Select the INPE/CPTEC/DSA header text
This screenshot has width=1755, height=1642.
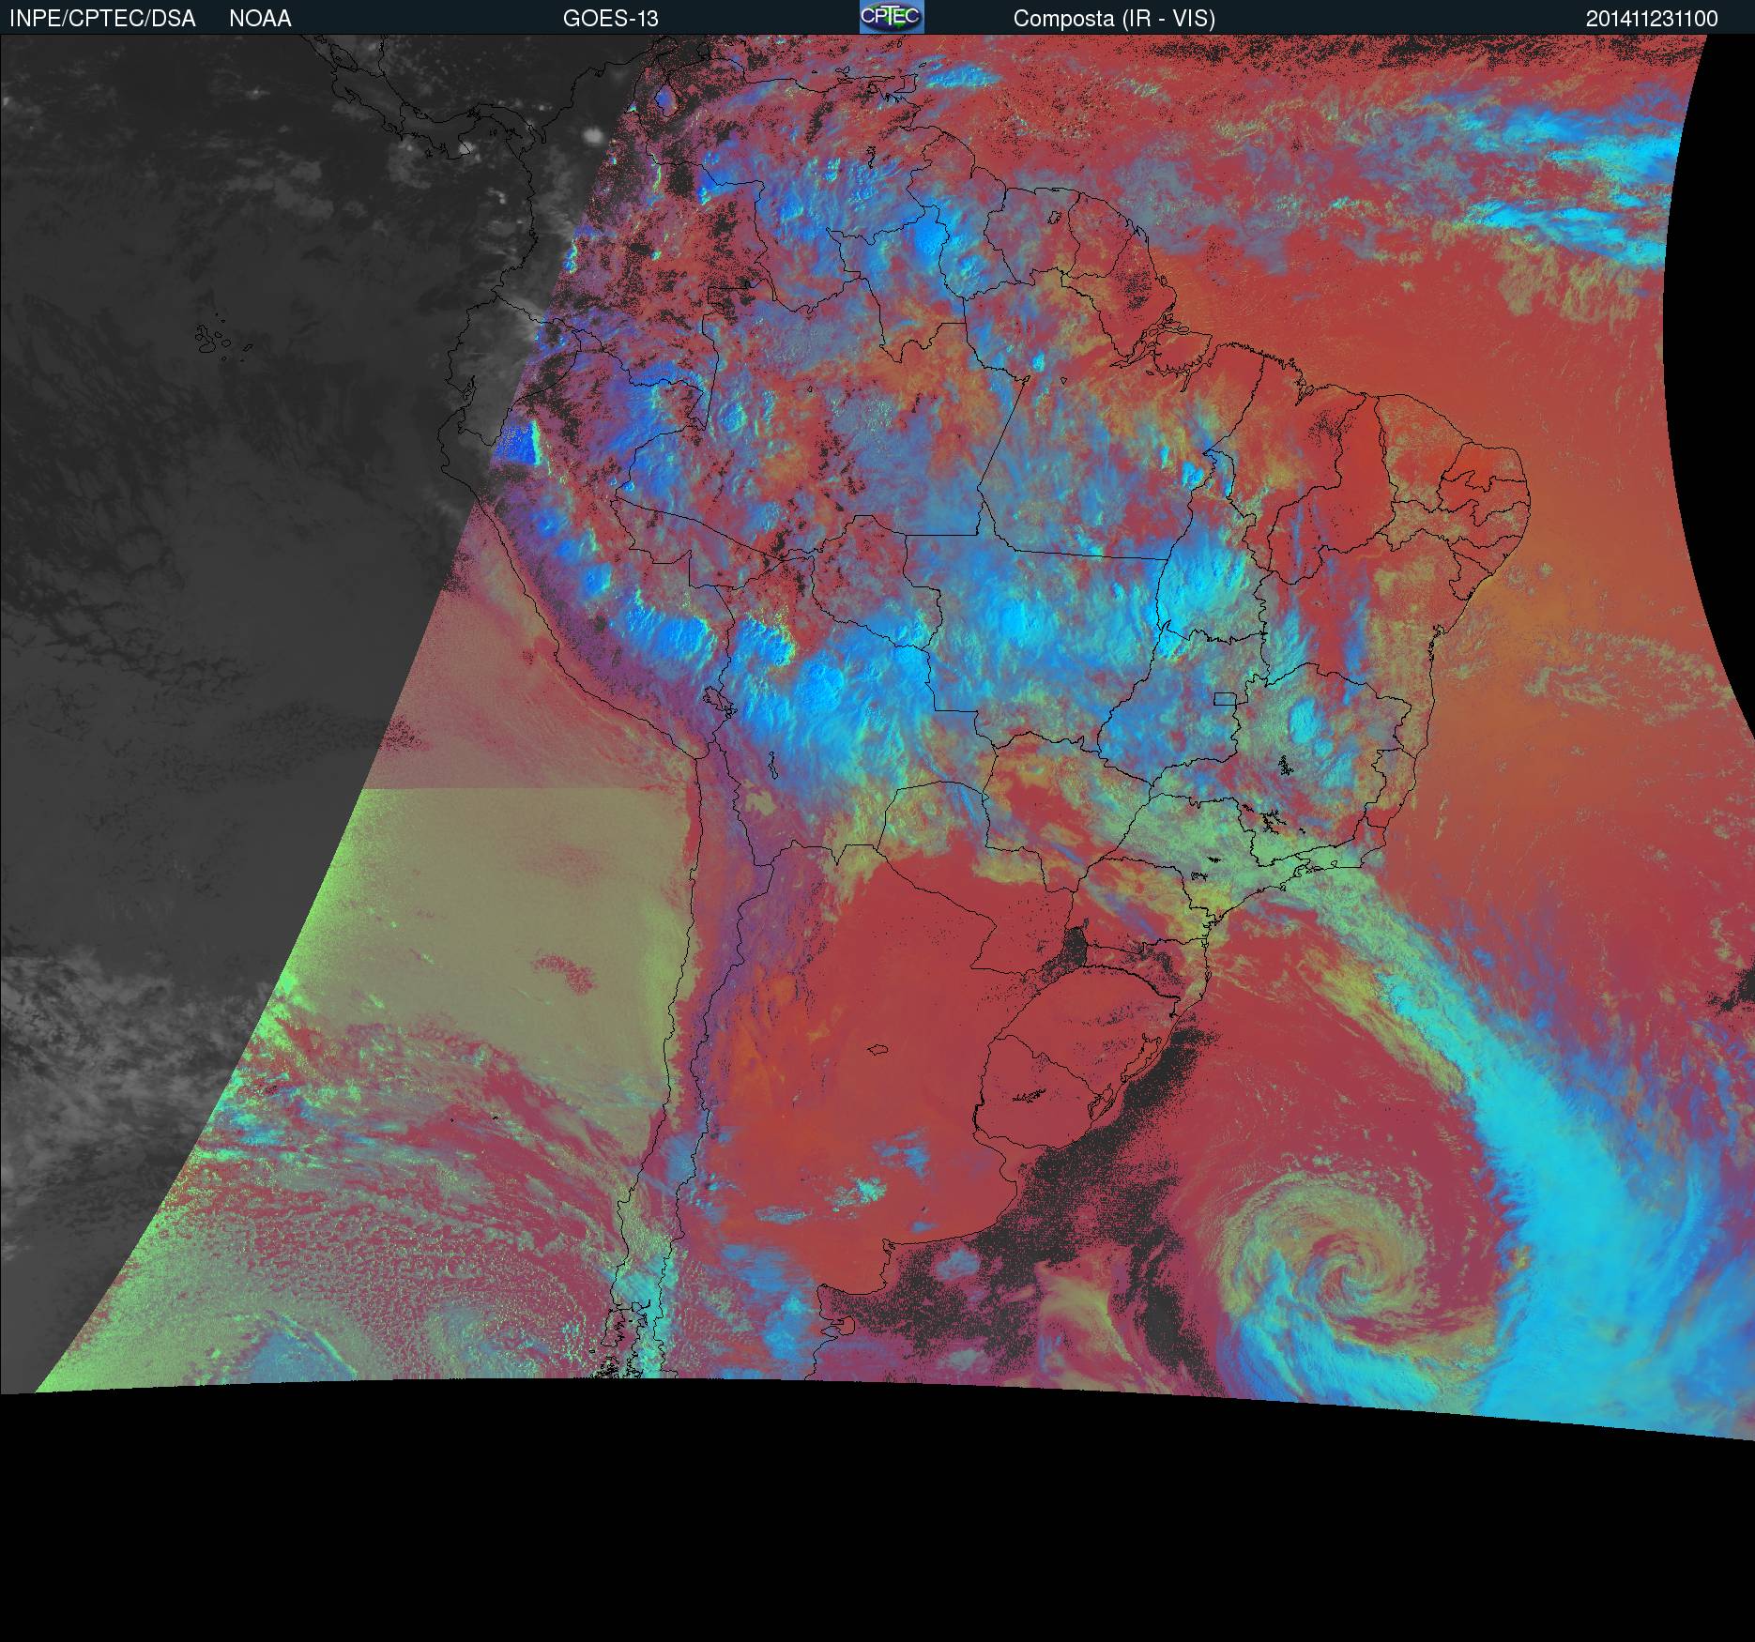tap(102, 19)
